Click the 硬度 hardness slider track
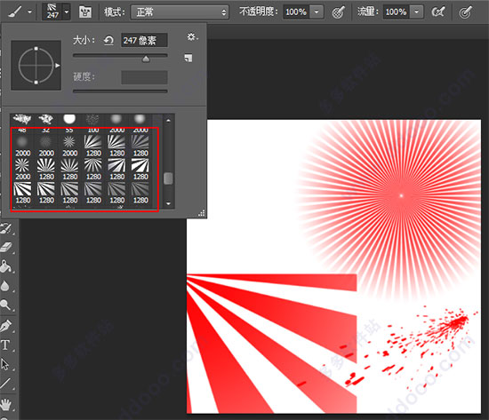Viewport: 489px width, 420px height. point(120,91)
